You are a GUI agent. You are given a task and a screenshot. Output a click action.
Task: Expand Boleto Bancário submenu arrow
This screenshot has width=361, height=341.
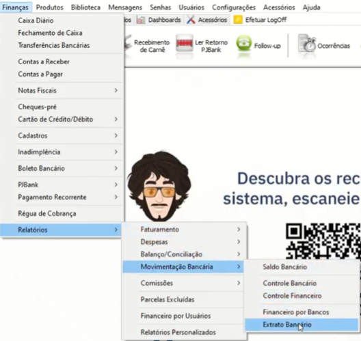pos(116,168)
